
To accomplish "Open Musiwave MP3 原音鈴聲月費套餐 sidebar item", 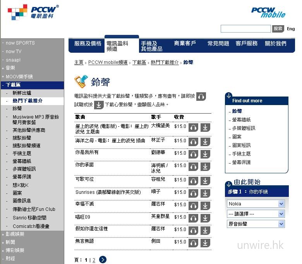I will click(36, 119).
